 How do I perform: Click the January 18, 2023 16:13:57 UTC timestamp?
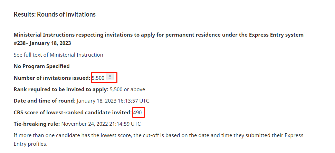[113, 101]
